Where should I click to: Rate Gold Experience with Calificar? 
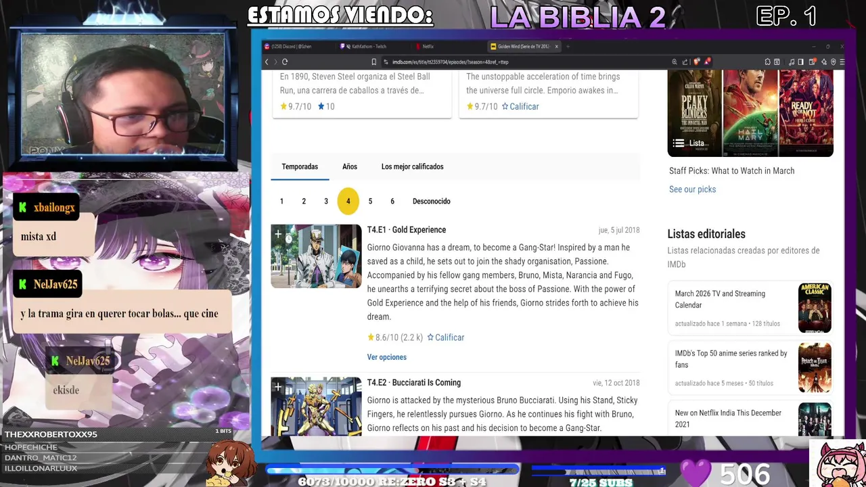pyautogui.click(x=445, y=338)
